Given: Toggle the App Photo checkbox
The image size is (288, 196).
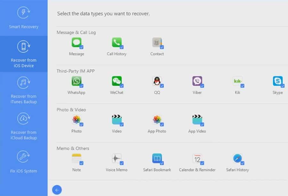Looking at the screenshot, I should click(162, 124).
